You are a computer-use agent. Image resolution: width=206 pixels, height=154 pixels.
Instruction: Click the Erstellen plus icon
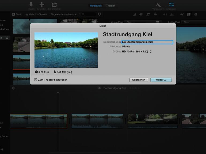point(41,5)
